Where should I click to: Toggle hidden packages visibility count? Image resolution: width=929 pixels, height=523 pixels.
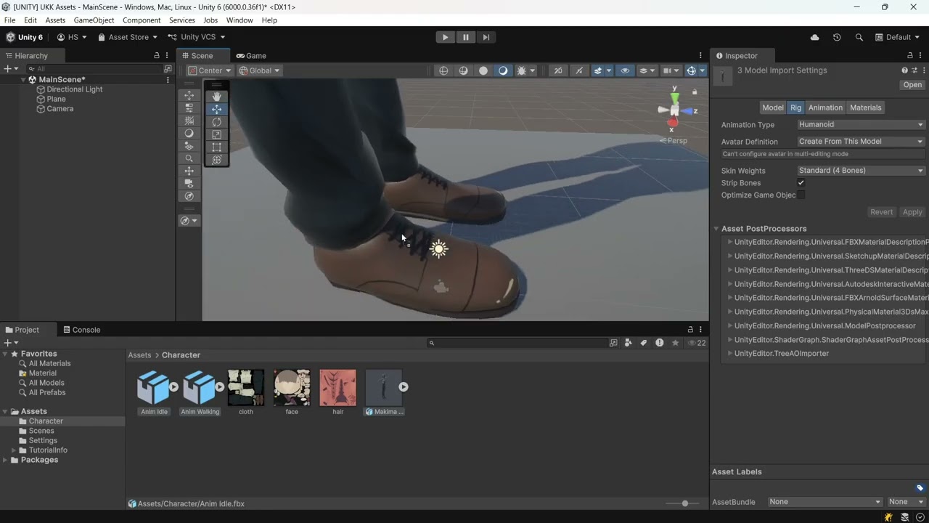(x=696, y=343)
